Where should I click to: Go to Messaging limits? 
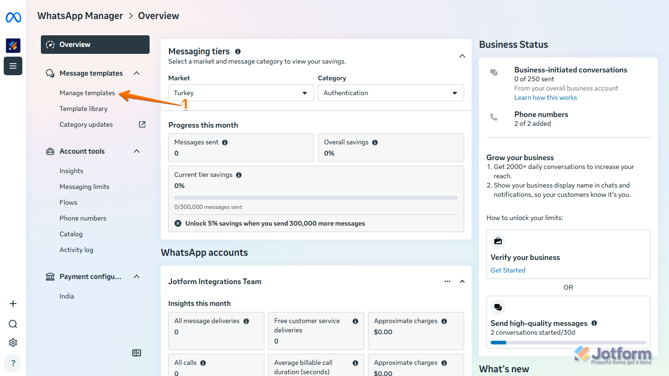click(85, 187)
